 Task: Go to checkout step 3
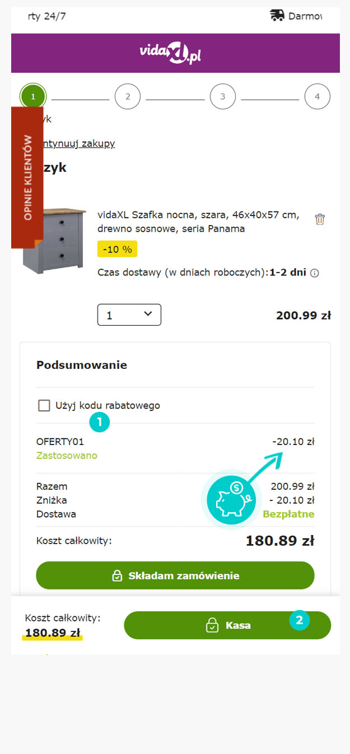click(223, 97)
